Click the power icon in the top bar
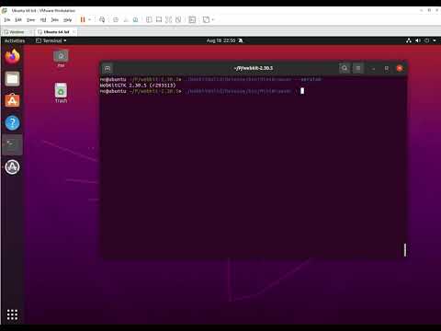This screenshot has height=331, width=441. point(426,40)
